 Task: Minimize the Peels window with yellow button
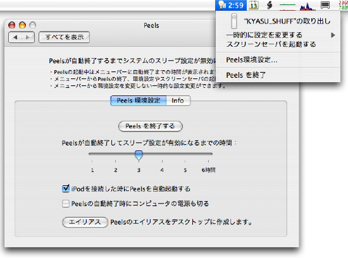pos(22,25)
